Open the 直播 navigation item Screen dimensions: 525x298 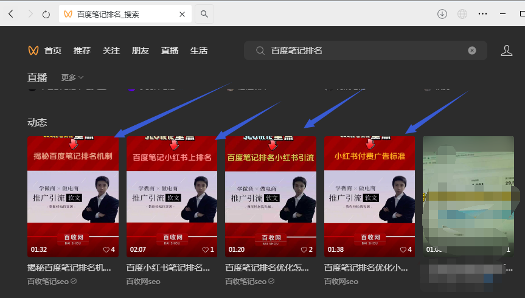point(170,50)
